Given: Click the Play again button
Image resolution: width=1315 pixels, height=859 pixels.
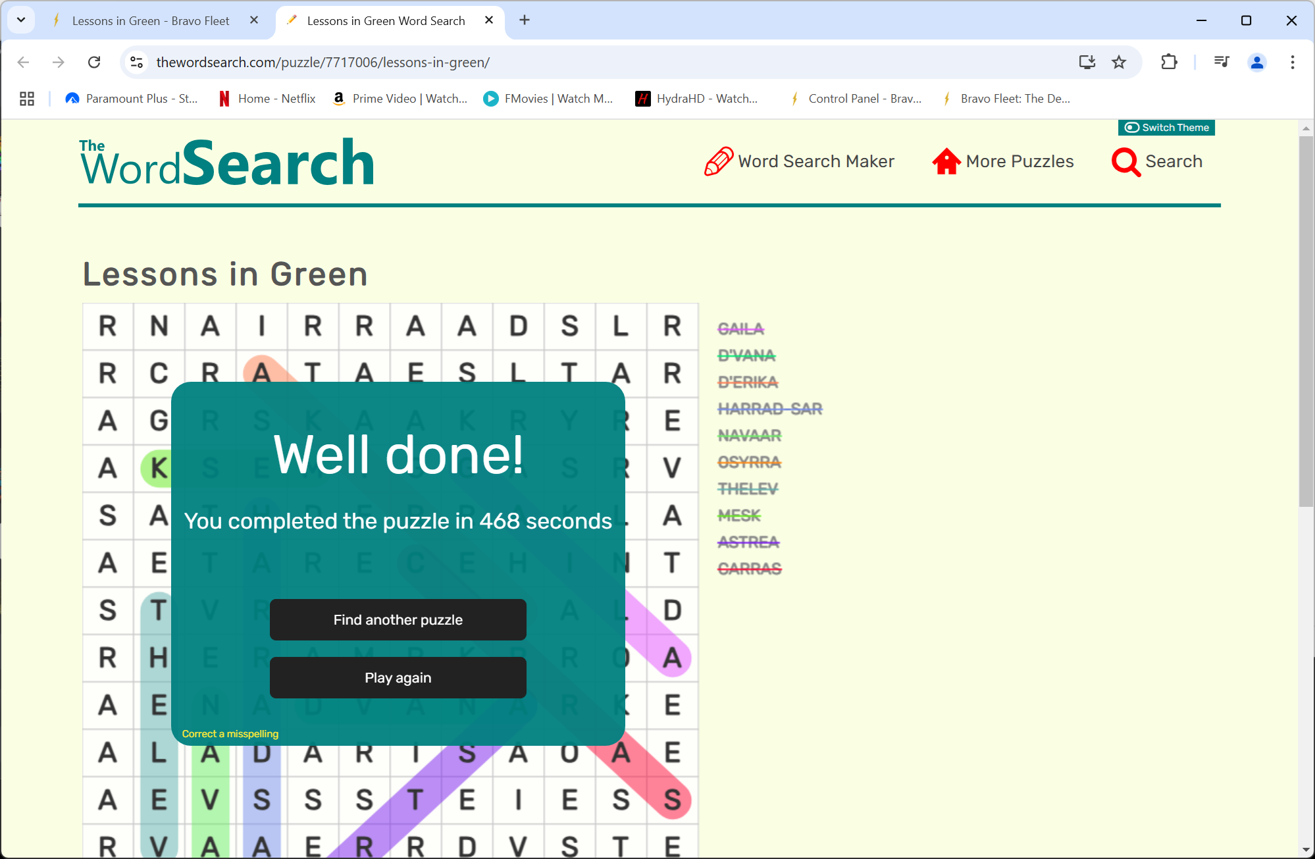Looking at the screenshot, I should click(398, 677).
